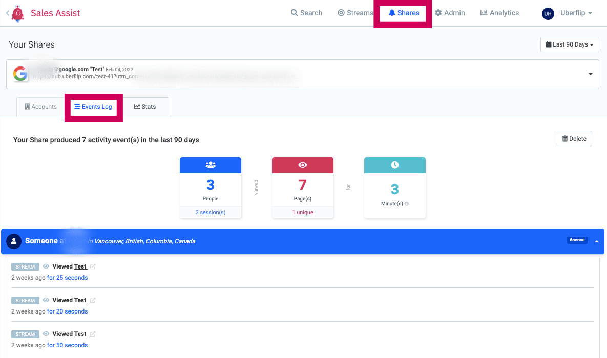Click eye icon in the 20 seconds event

tap(46, 300)
